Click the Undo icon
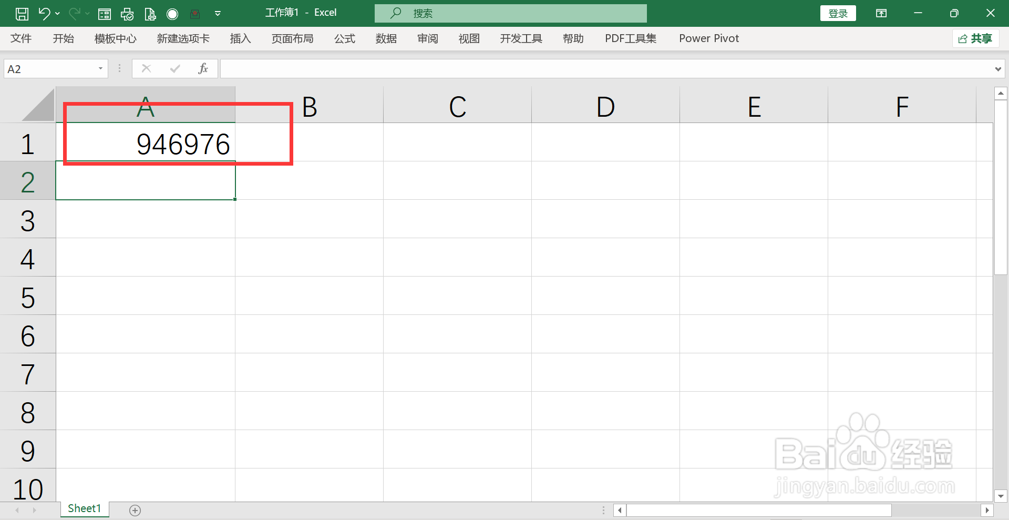The image size is (1009, 520). (x=45, y=13)
